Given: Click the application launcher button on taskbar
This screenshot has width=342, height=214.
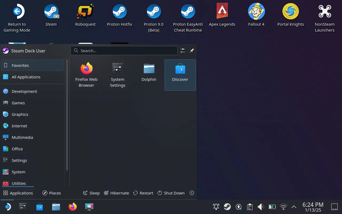Looking at the screenshot, I should tap(7, 207).
